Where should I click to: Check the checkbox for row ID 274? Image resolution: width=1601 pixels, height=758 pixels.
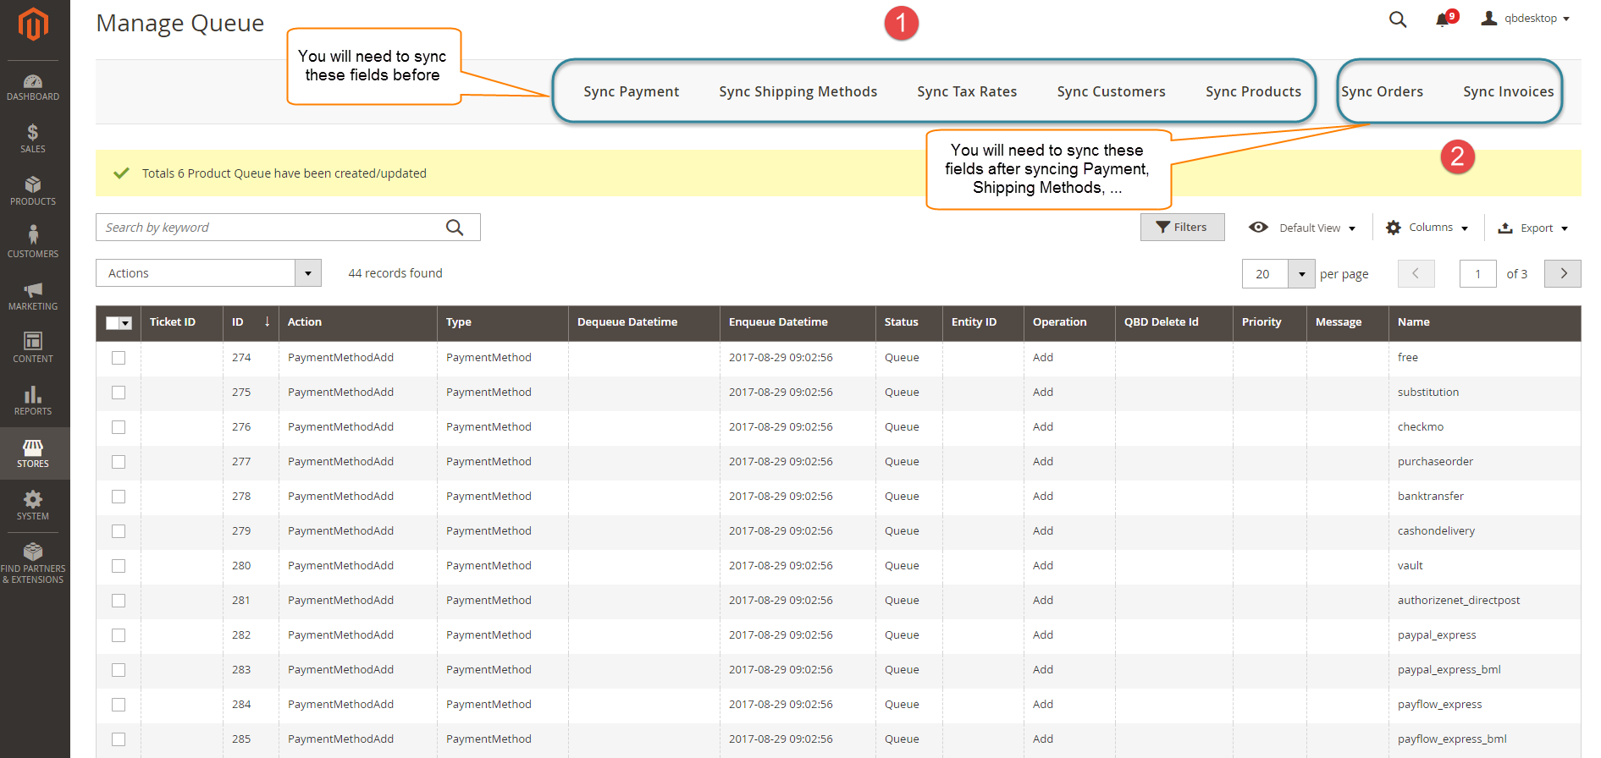pyautogui.click(x=119, y=358)
